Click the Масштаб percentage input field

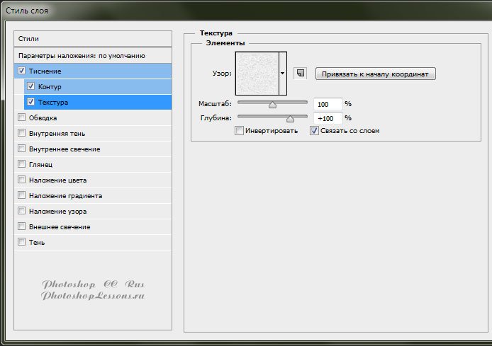click(x=328, y=104)
